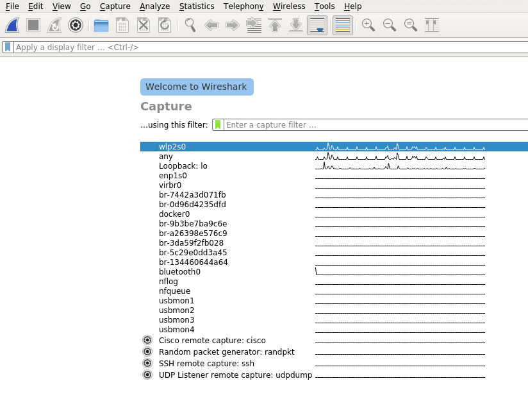Select interface br-3da59f2fb028
The height and width of the screenshot is (415, 528).
[334, 242]
